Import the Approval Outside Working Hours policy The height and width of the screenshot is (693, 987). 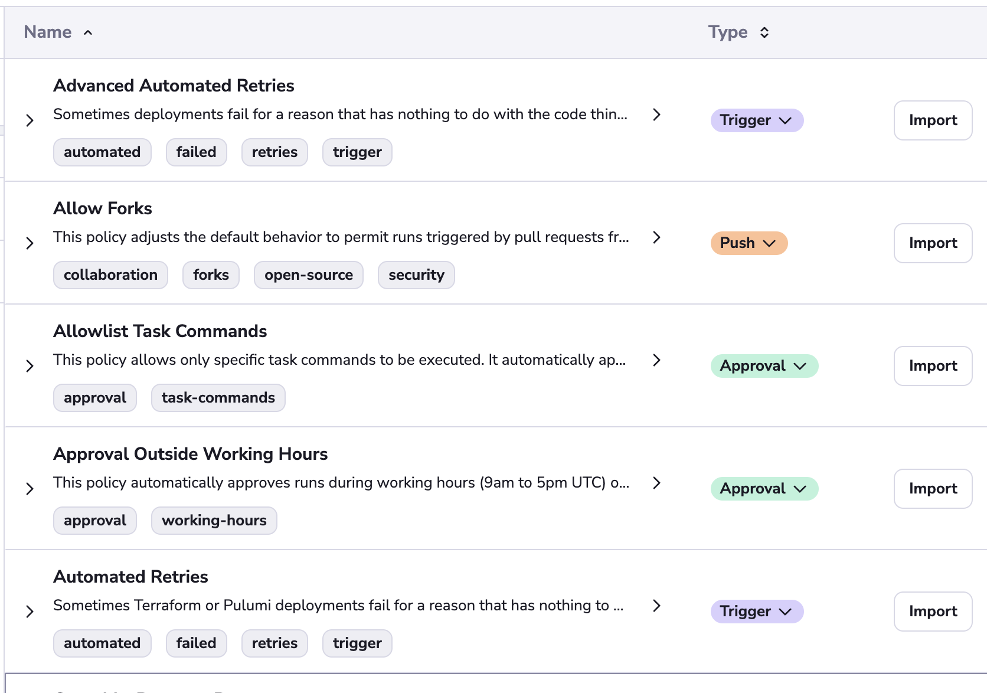(x=932, y=489)
